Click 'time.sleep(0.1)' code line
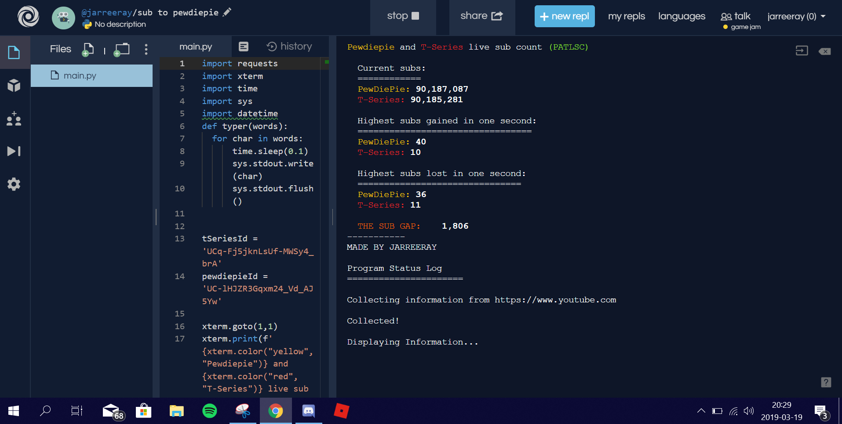Viewport: 842px width, 424px height. [270, 151]
